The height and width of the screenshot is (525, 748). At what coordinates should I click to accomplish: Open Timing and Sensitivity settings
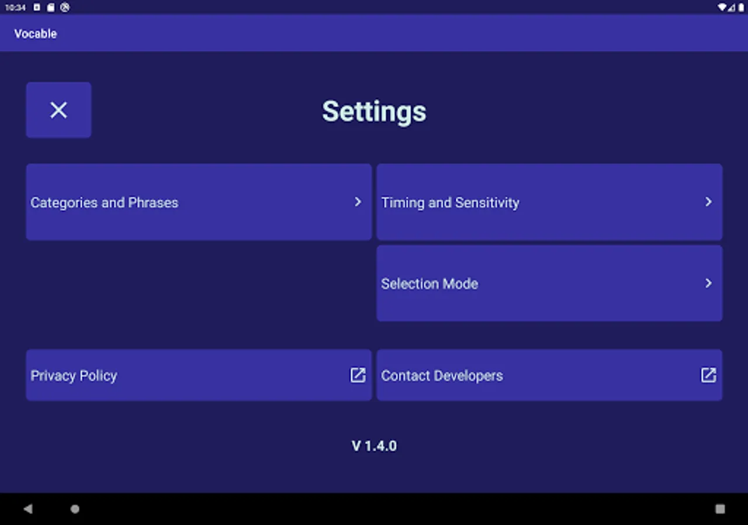tap(549, 202)
